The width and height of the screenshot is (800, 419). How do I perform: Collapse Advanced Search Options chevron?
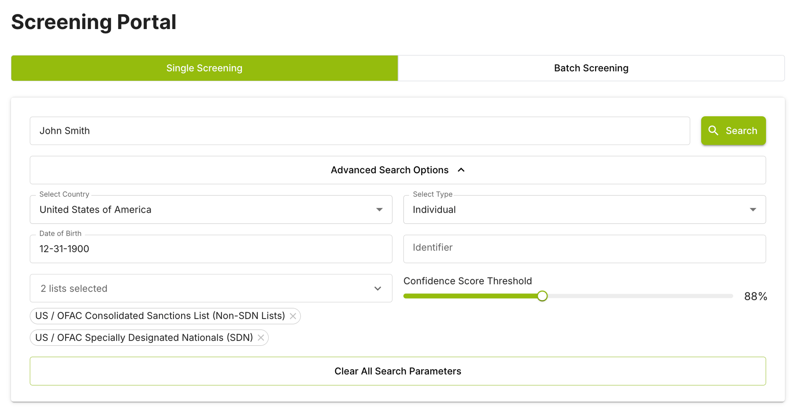click(461, 170)
